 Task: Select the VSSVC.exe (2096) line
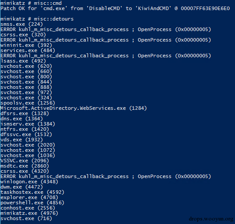[24, 161]
